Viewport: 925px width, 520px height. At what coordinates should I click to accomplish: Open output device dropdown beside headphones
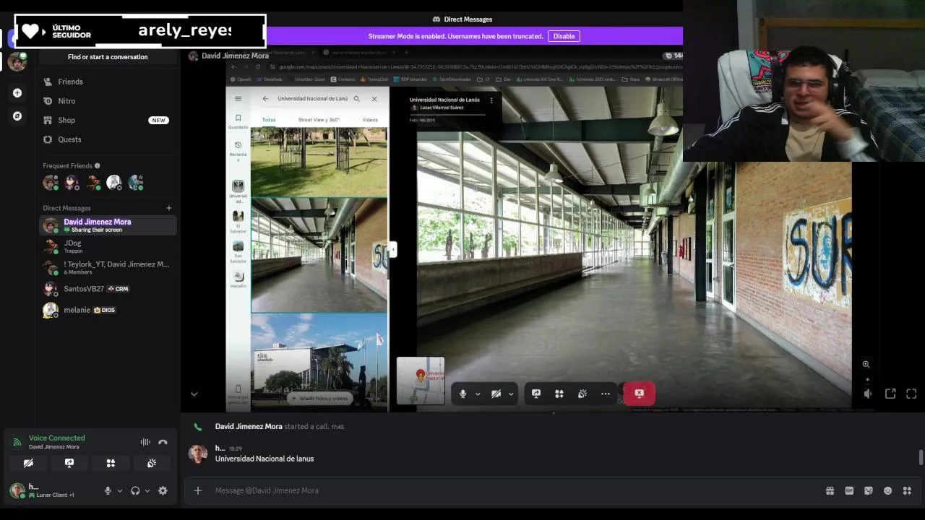[147, 491]
